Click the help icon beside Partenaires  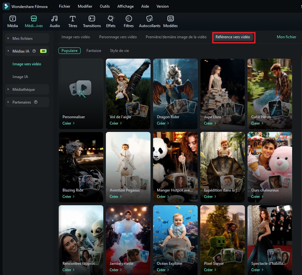36,102
